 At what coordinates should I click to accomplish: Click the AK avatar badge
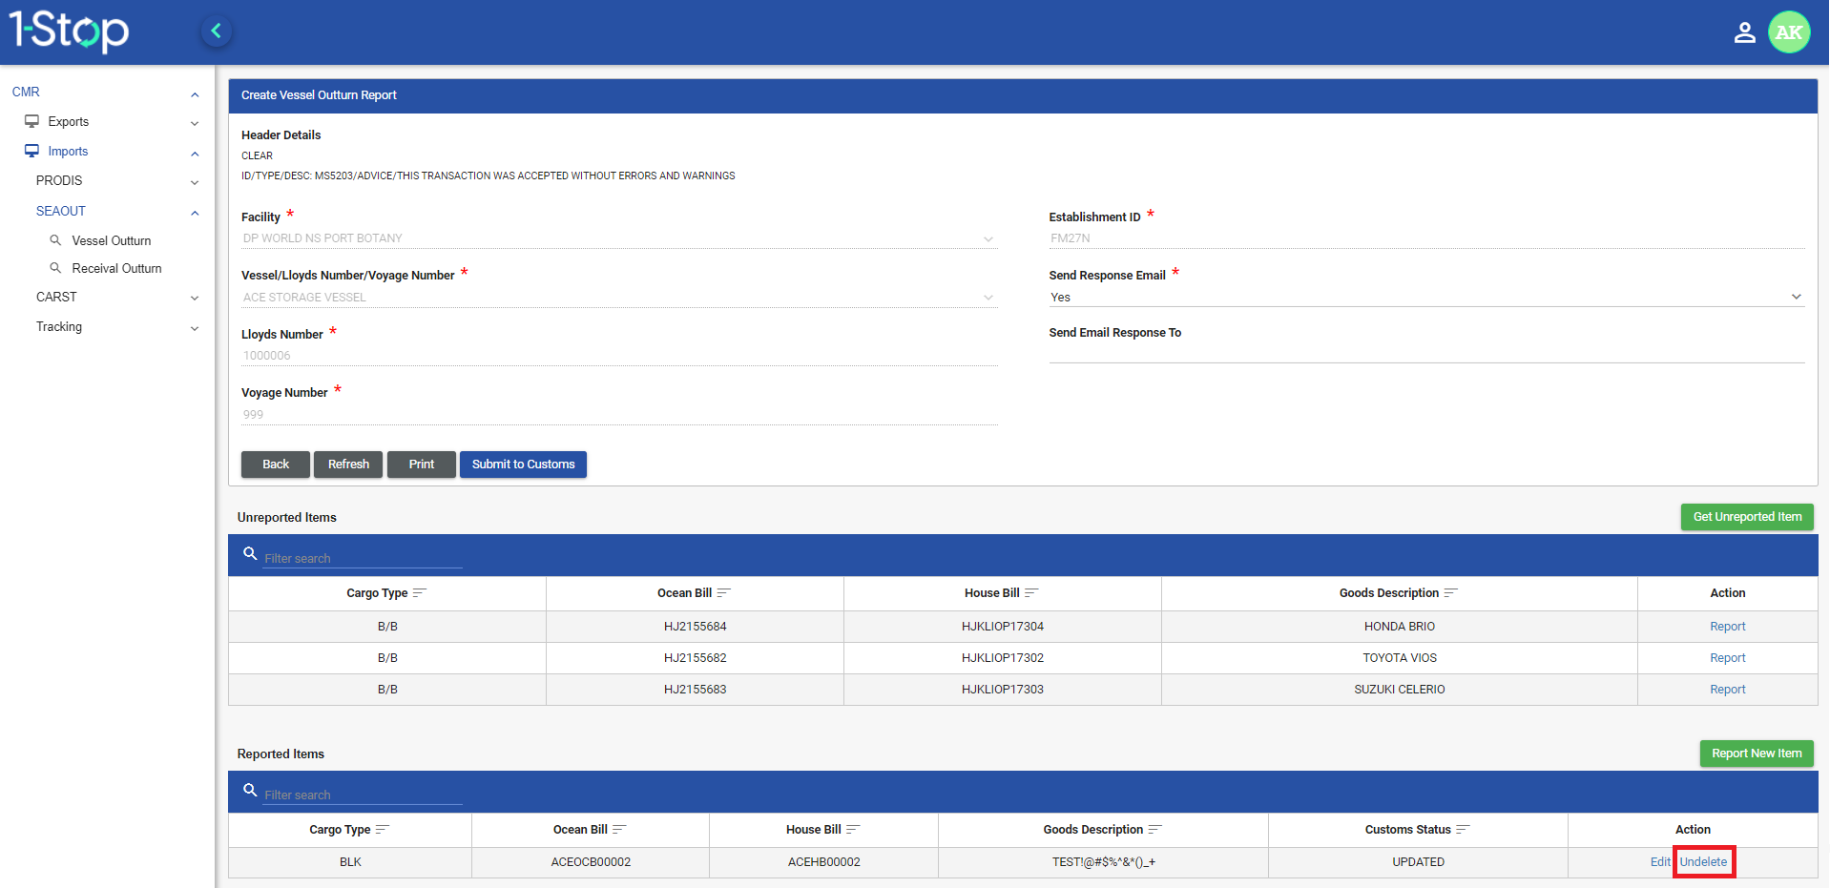point(1788,32)
